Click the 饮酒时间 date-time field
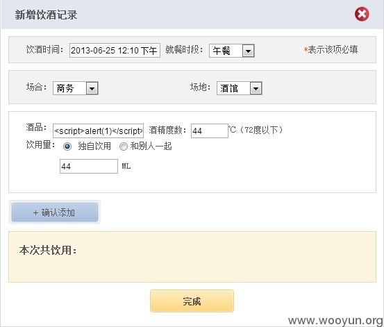This screenshot has width=384, height=327. pos(115,51)
